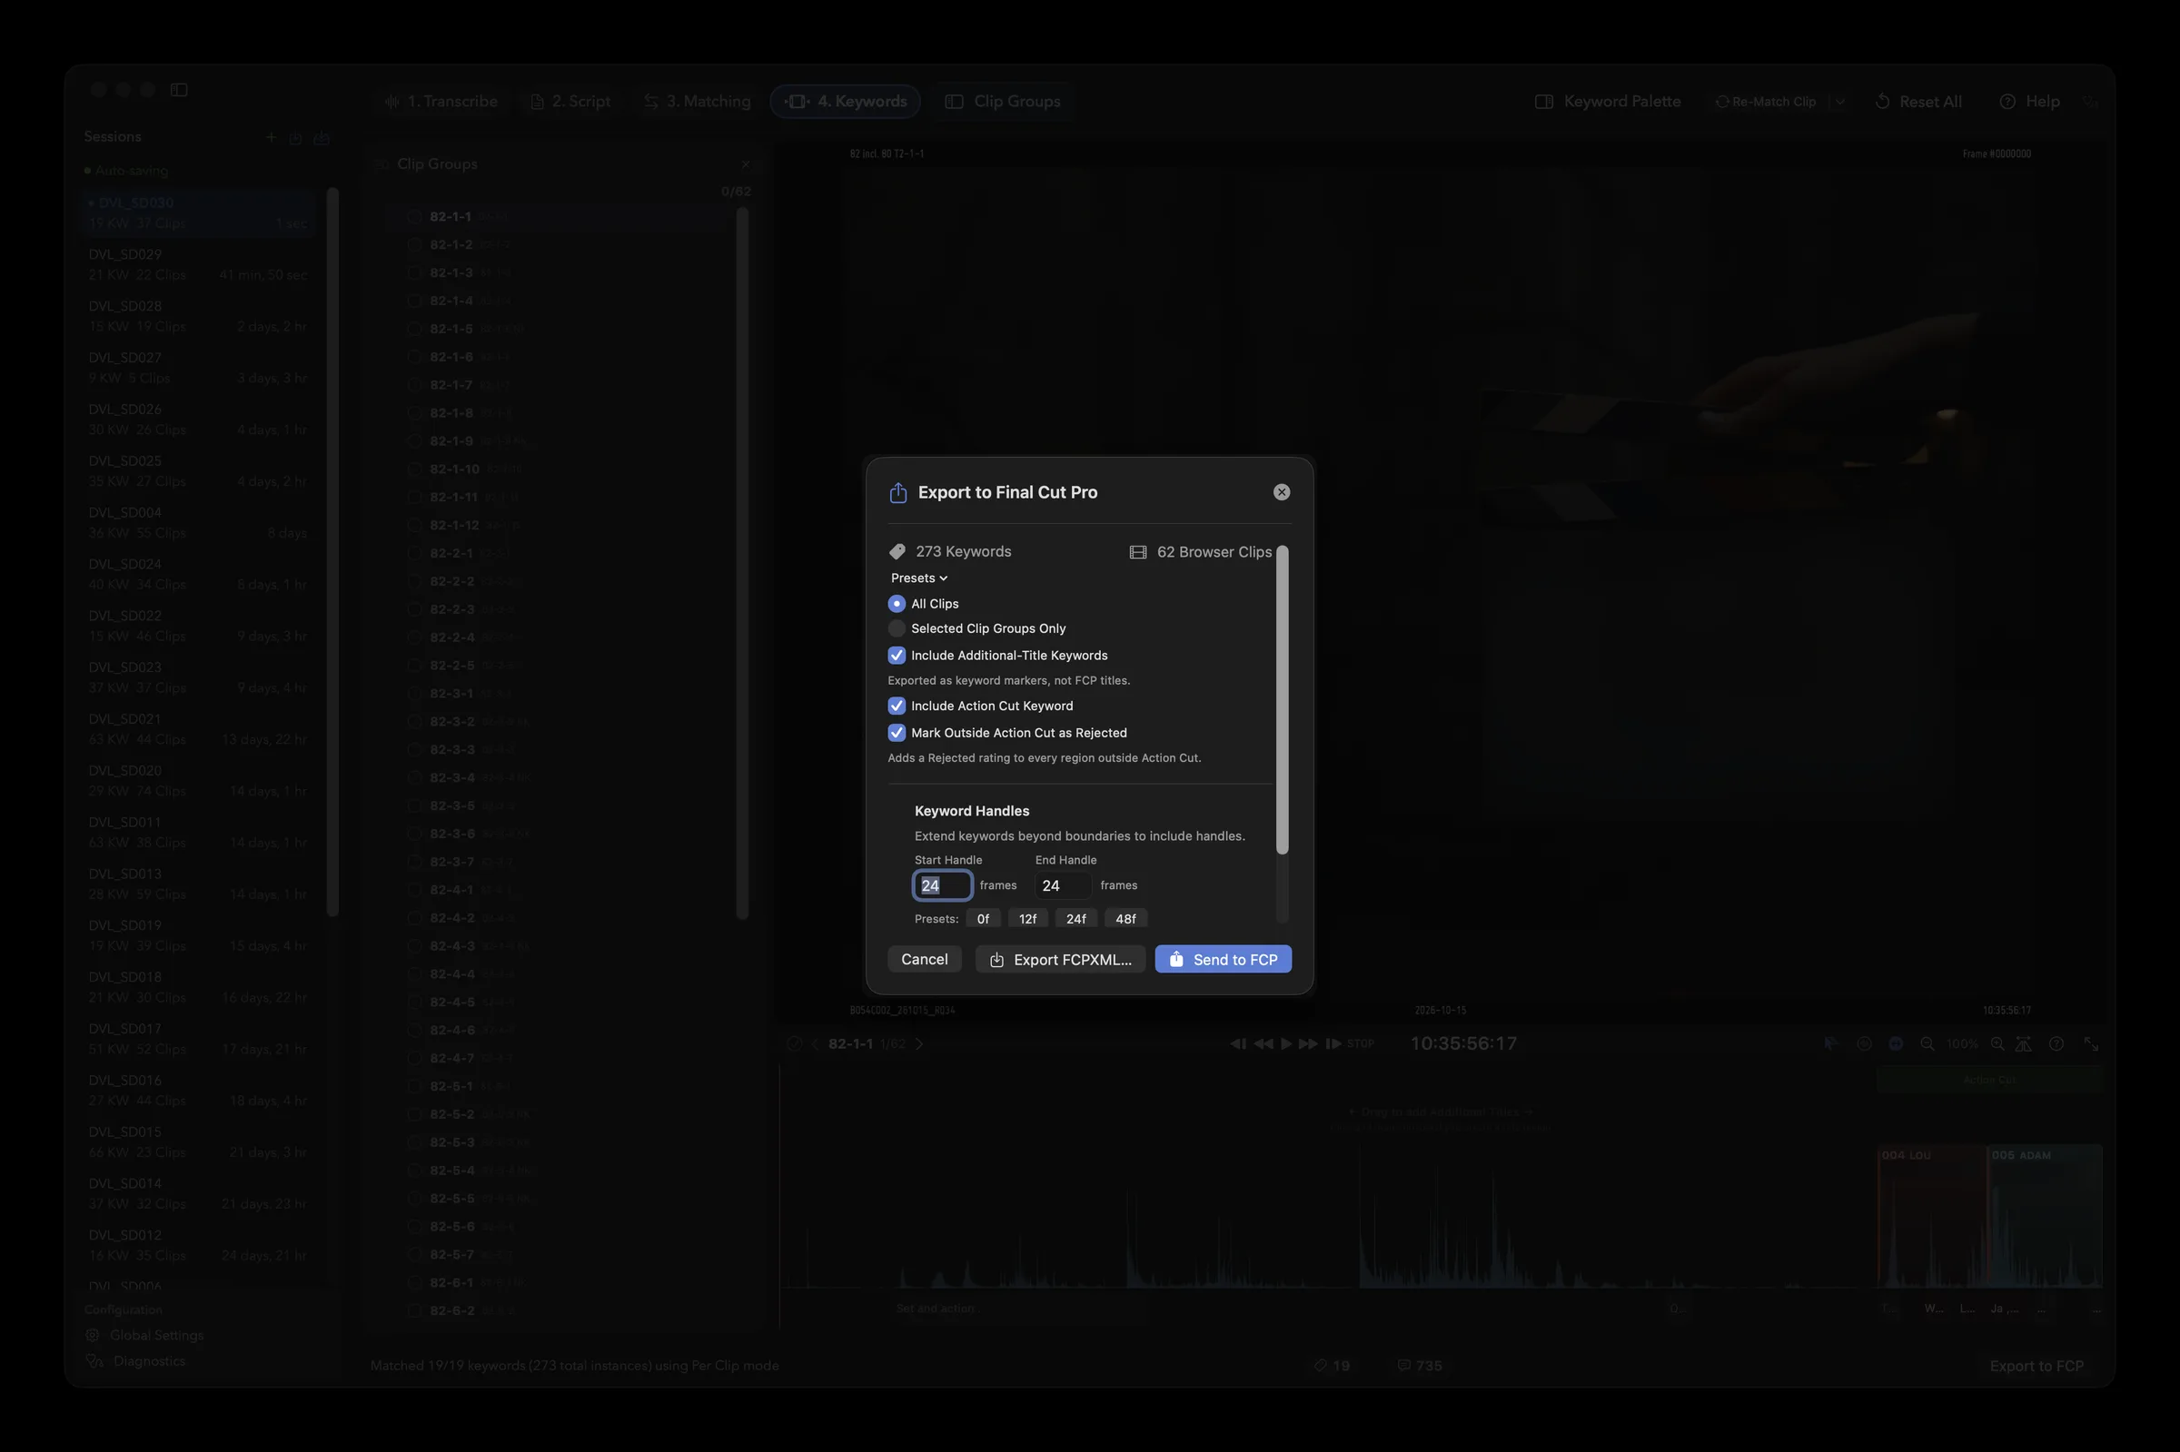Open the Presets dropdown in export dialog
Screen dimensions: 2180x1452
(x=918, y=578)
